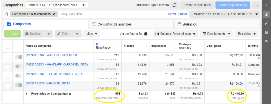
Task: Click the Salvar filter link
Action: [172, 14]
